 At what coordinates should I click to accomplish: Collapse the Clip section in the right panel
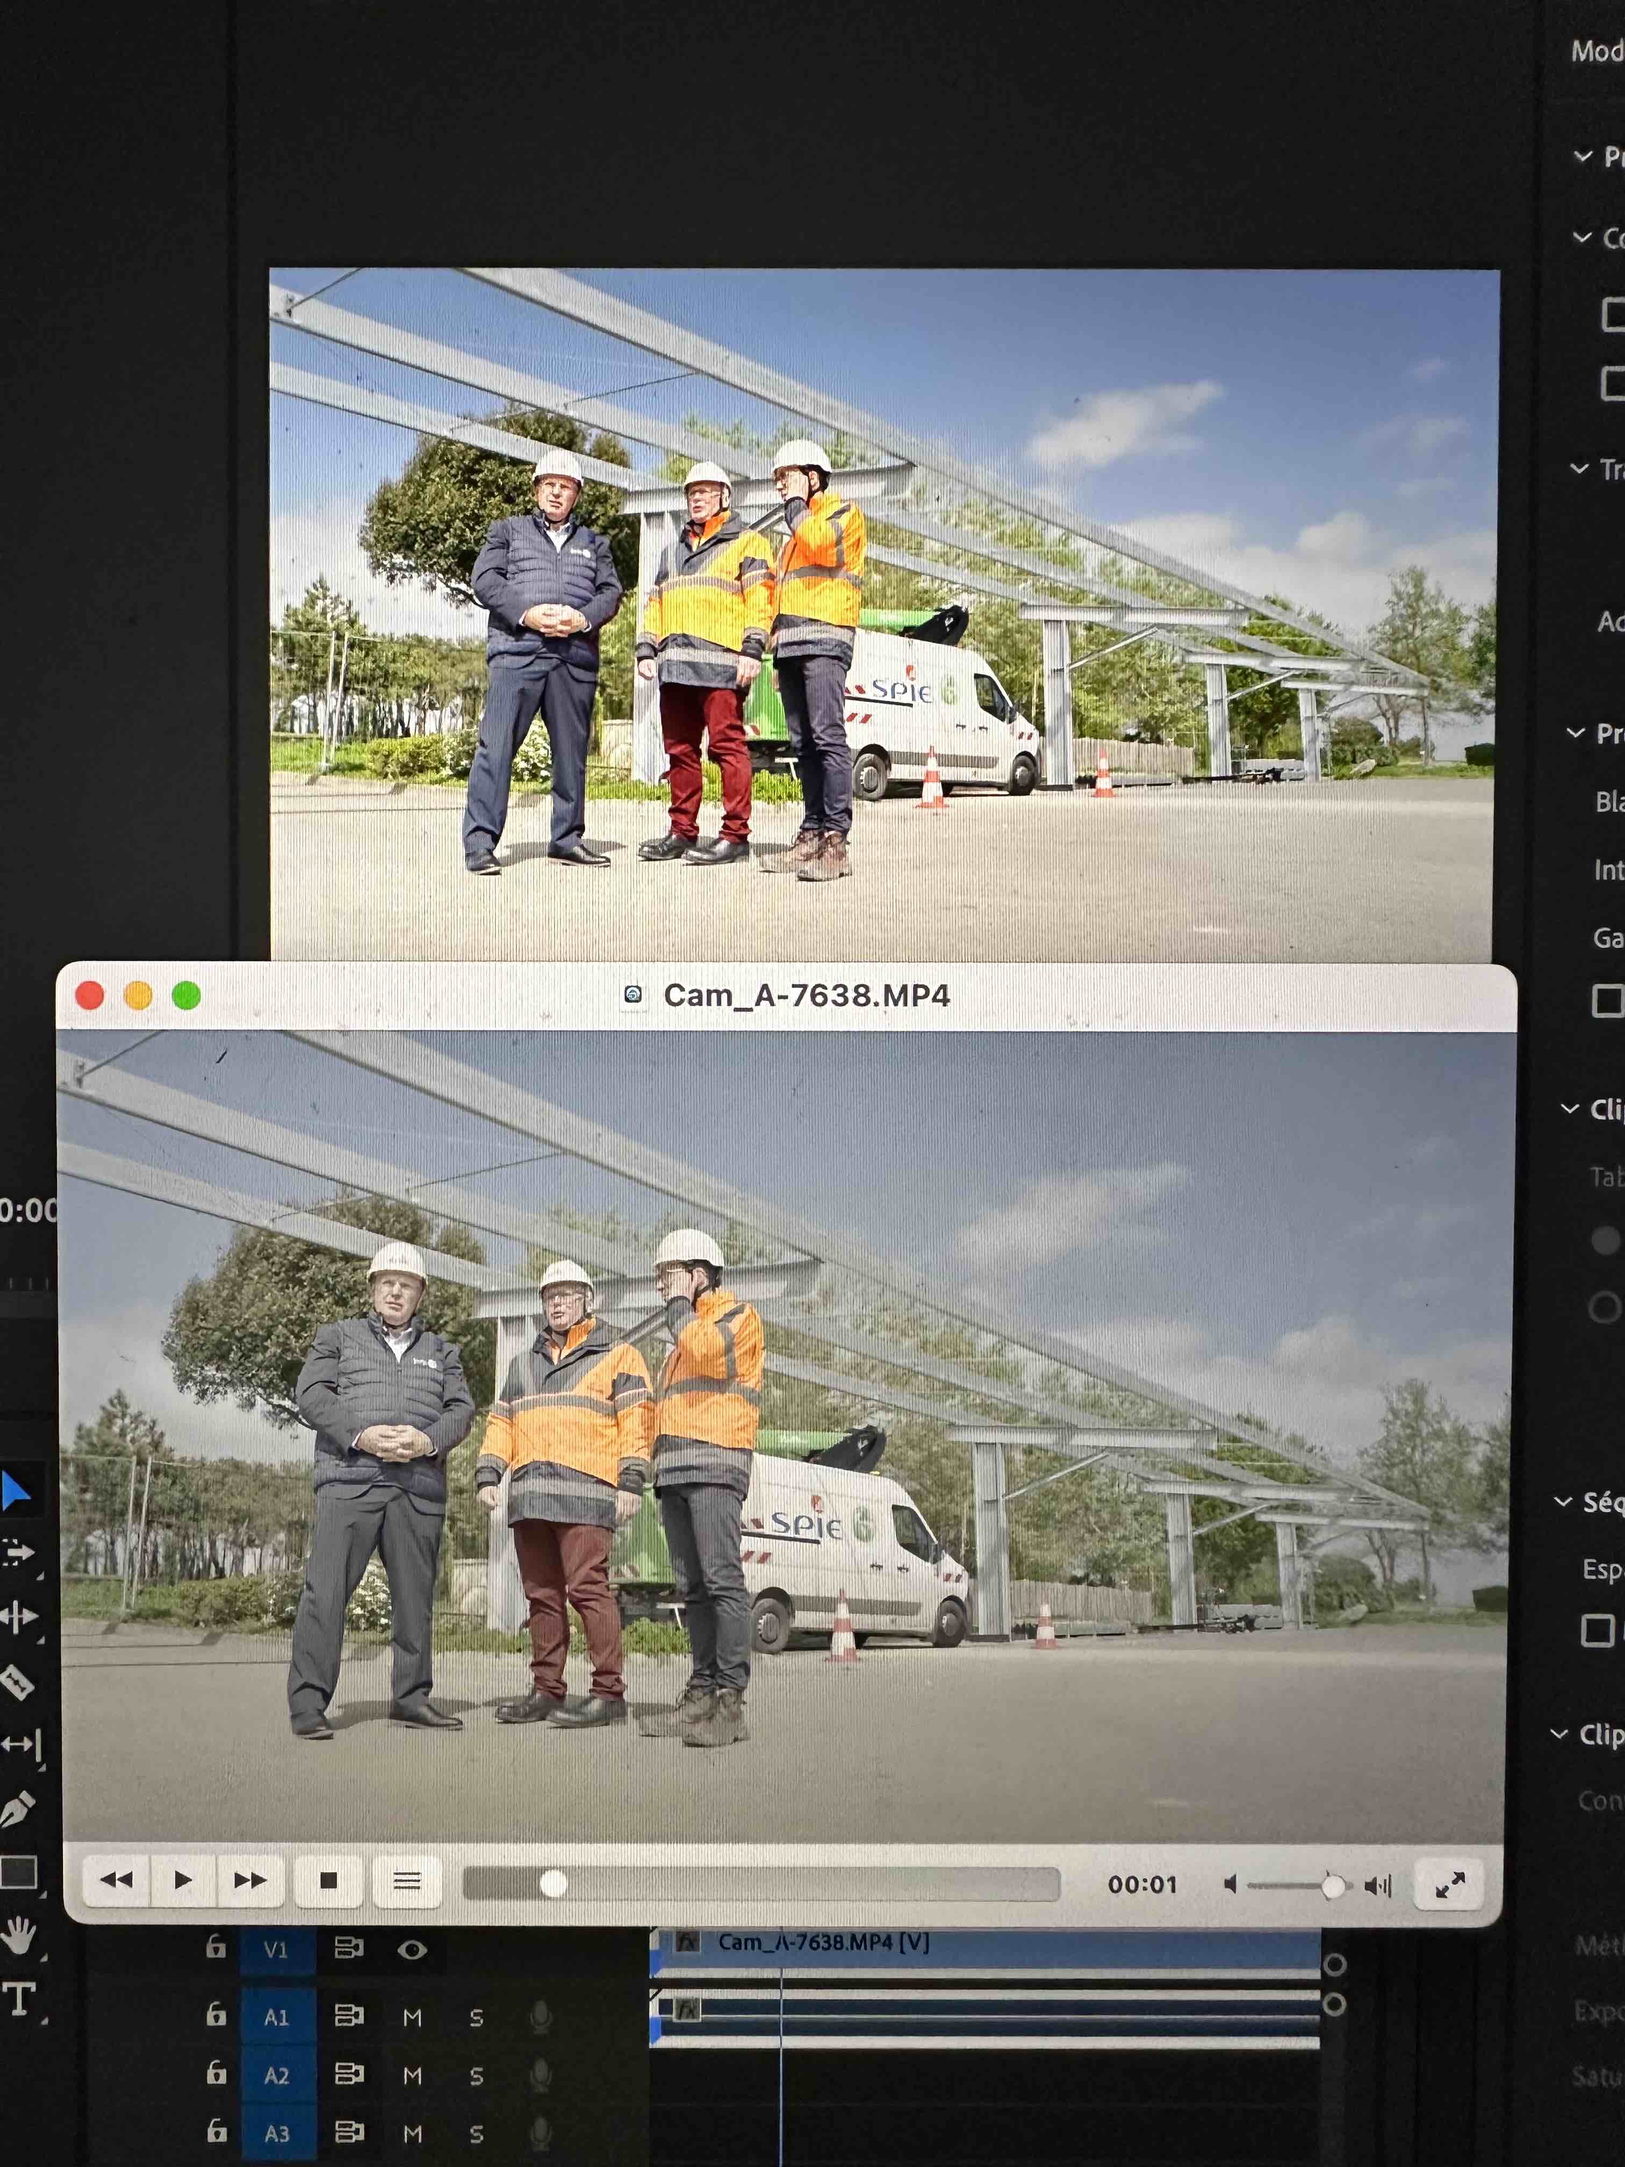tap(1564, 1108)
